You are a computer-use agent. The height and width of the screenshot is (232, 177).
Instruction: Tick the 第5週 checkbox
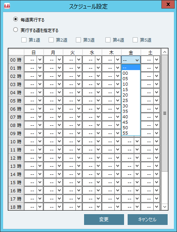(x=135, y=40)
